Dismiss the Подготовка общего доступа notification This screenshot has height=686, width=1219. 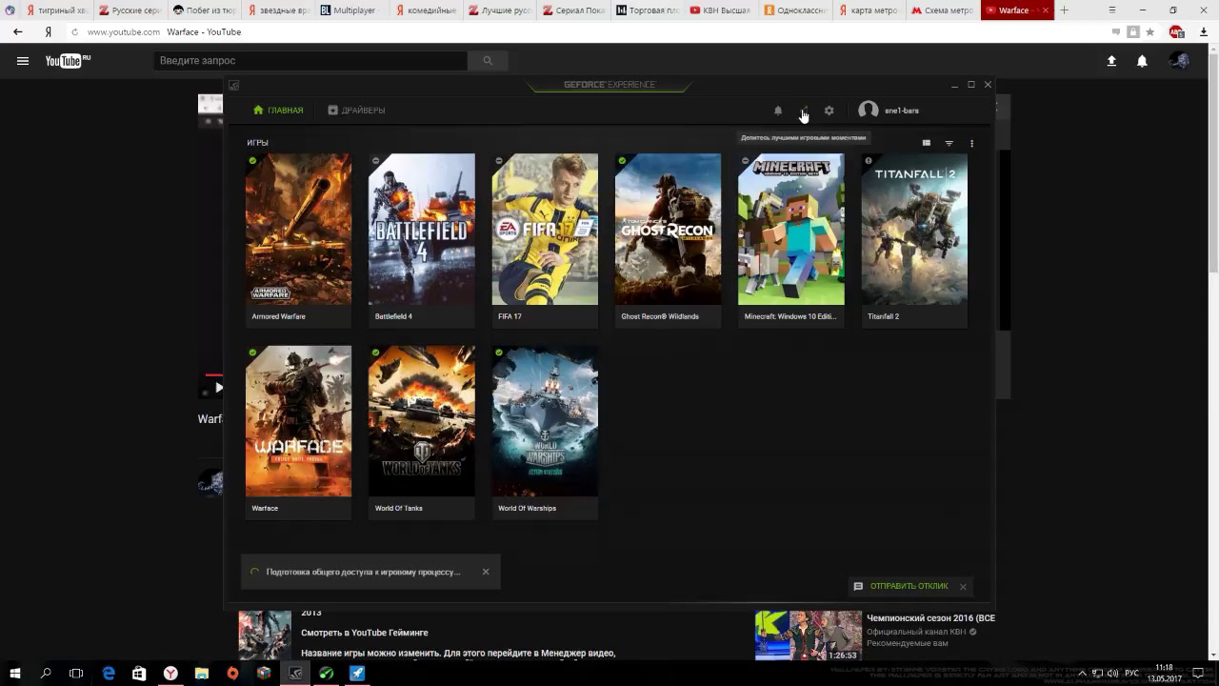click(486, 572)
